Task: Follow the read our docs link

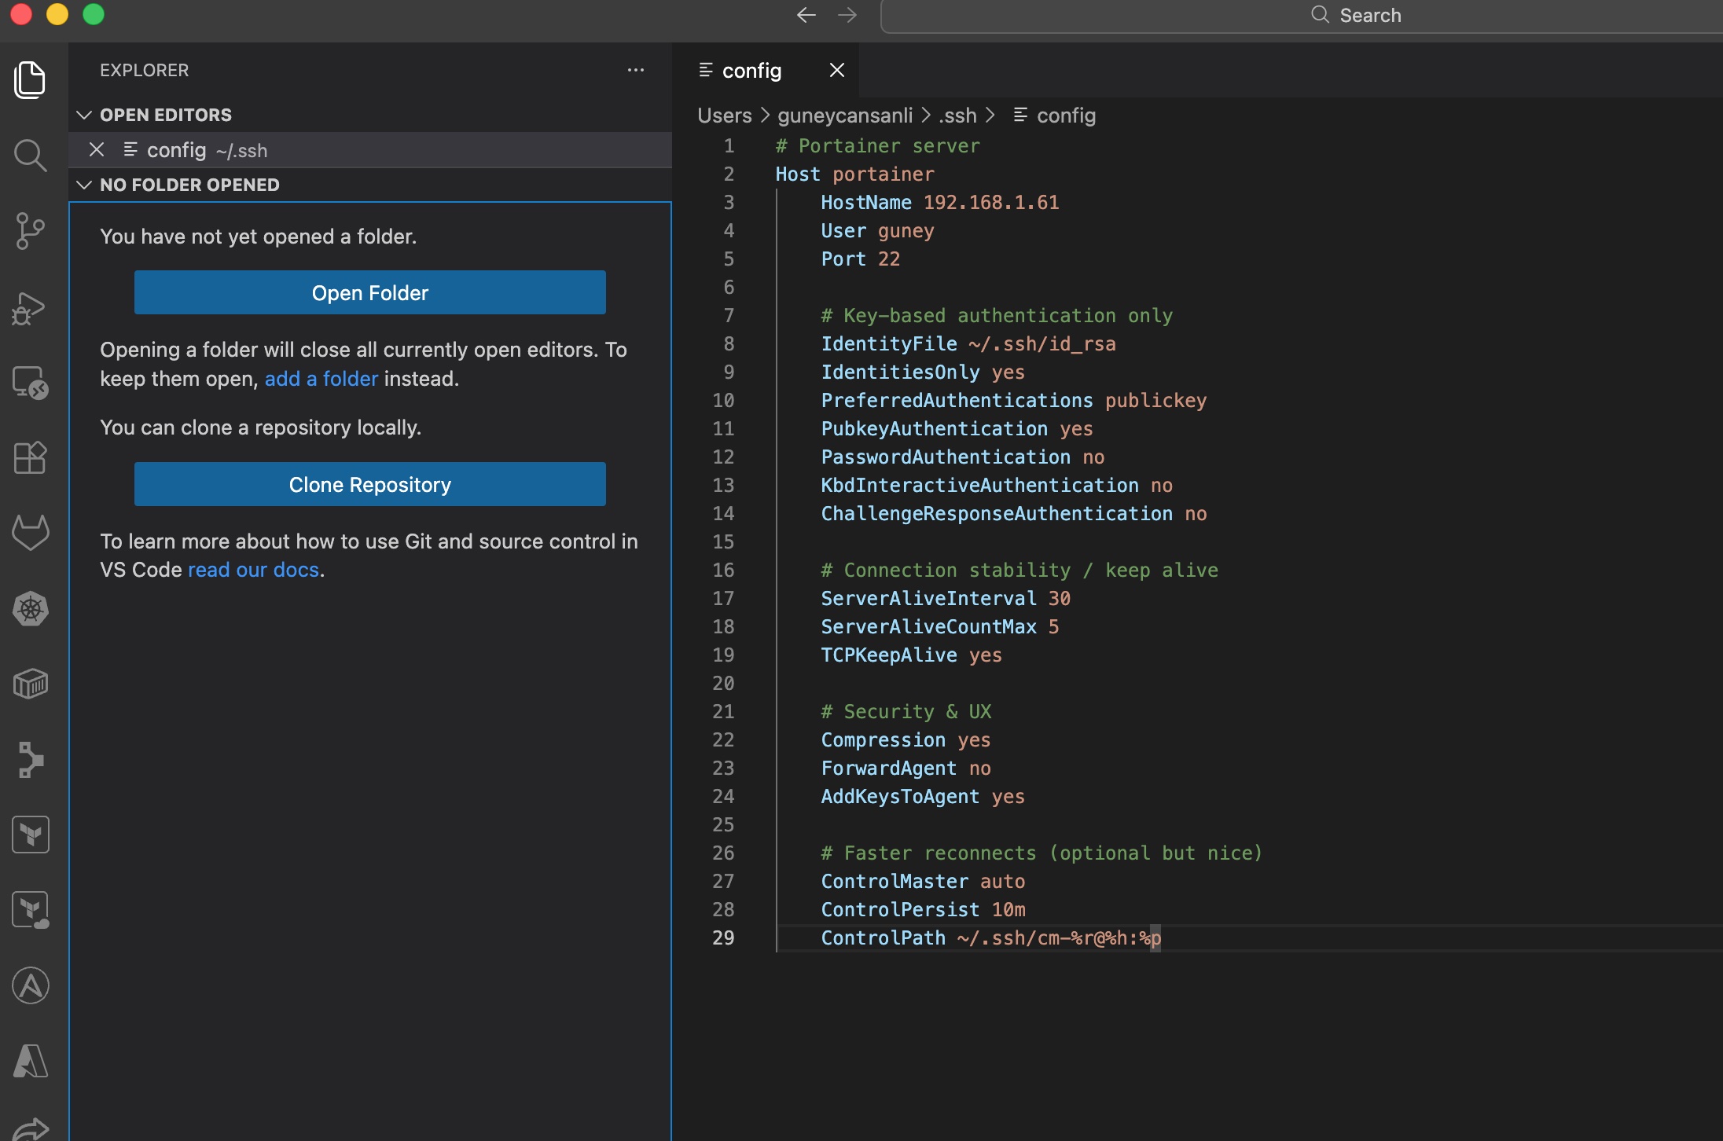Action: coord(253,569)
